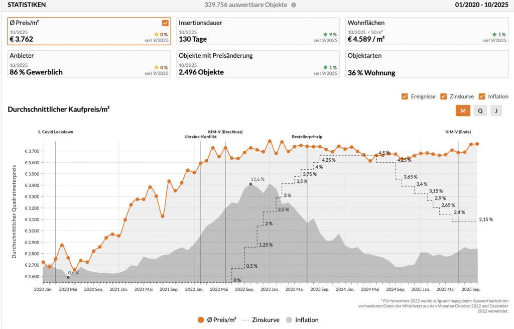
Task: Open the Insertionsdauer statistics card
Action: click(258, 31)
